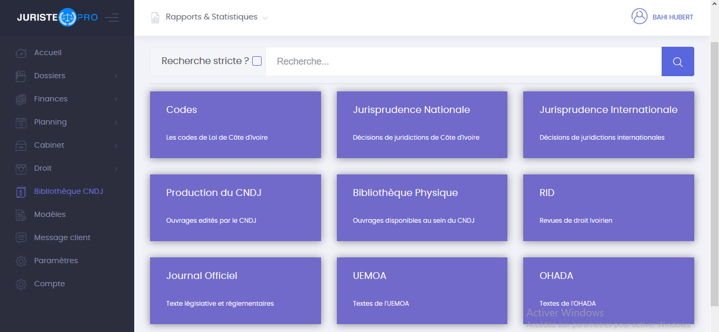719x332 pixels.
Task: Open the Jurisprudence Nationale card
Action: click(x=422, y=124)
